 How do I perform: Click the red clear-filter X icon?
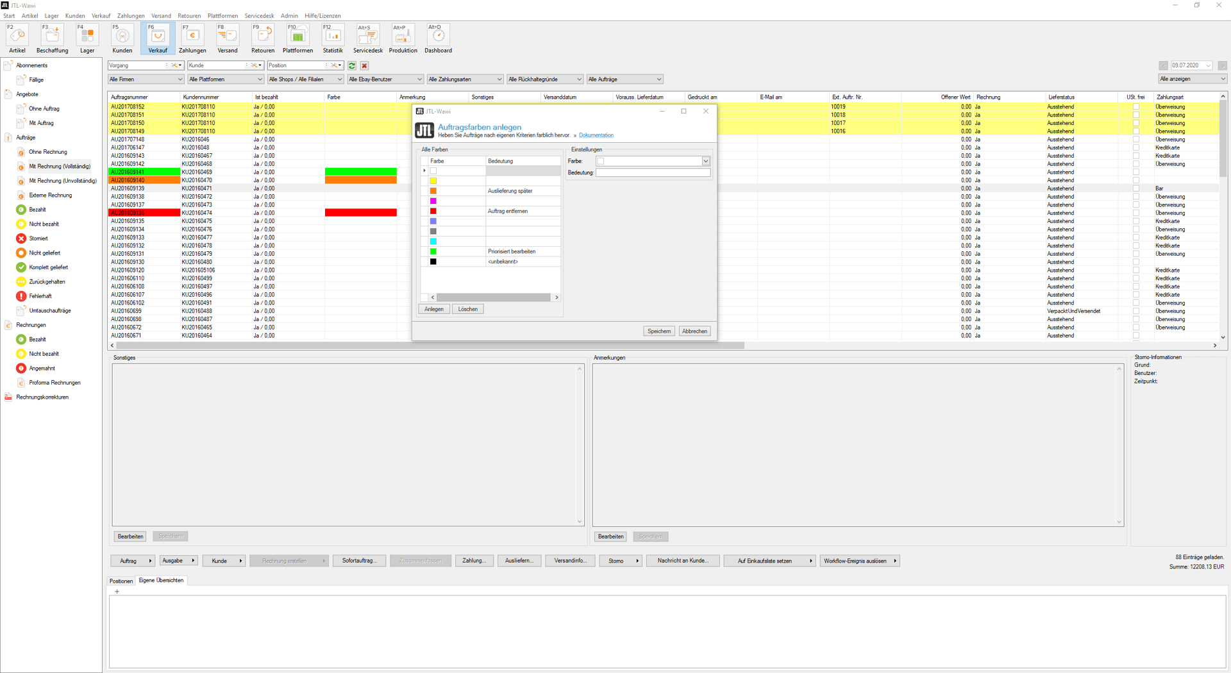[x=364, y=65]
